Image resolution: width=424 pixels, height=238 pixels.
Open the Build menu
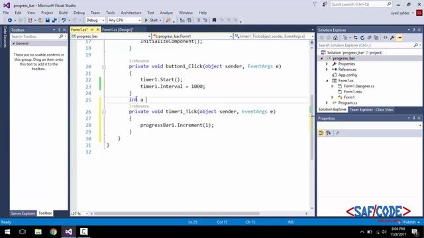pyautogui.click(x=63, y=13)
